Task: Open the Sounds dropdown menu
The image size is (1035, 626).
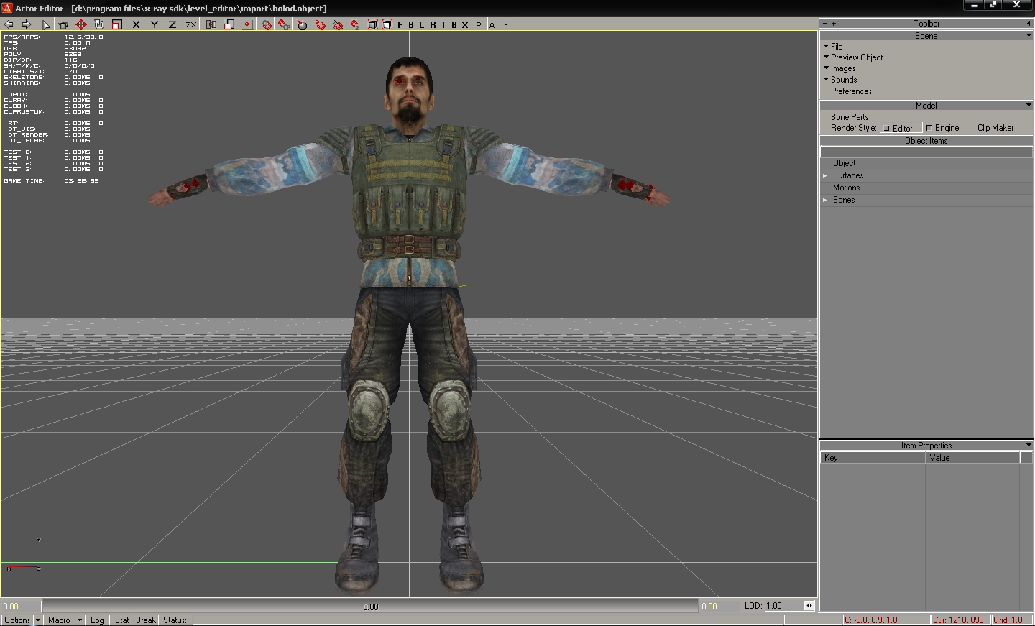Action: [840, 80]
